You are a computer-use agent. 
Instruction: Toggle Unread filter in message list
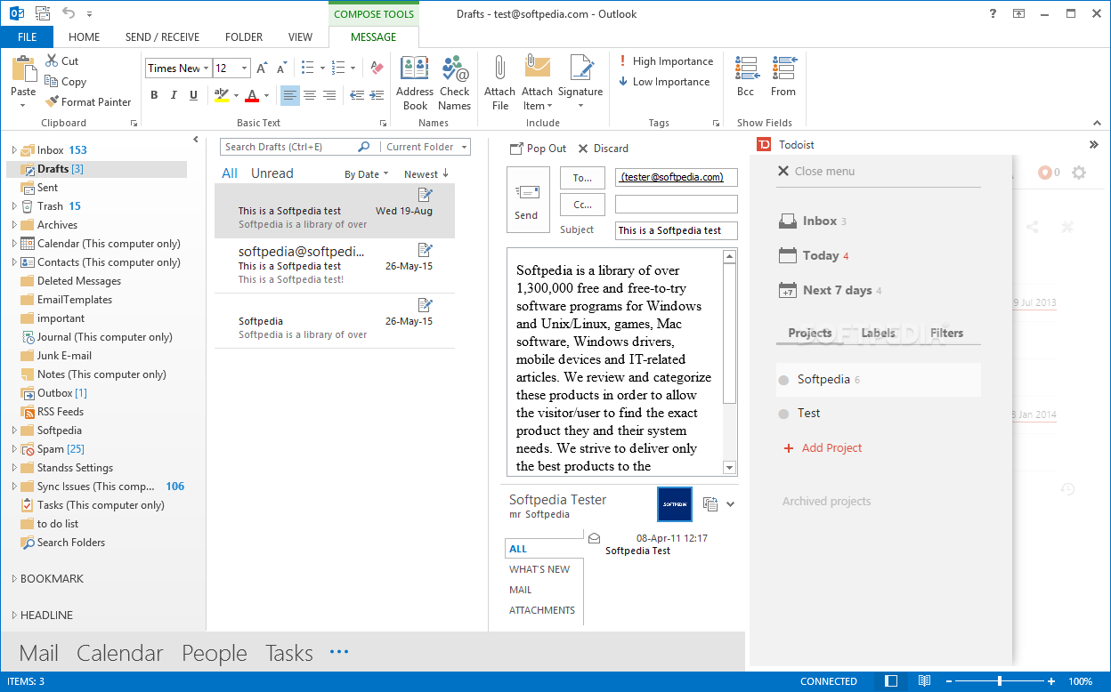(272, 173)
